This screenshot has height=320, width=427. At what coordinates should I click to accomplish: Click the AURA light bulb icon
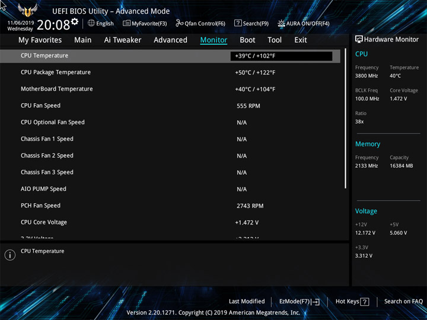coord(281,23)
